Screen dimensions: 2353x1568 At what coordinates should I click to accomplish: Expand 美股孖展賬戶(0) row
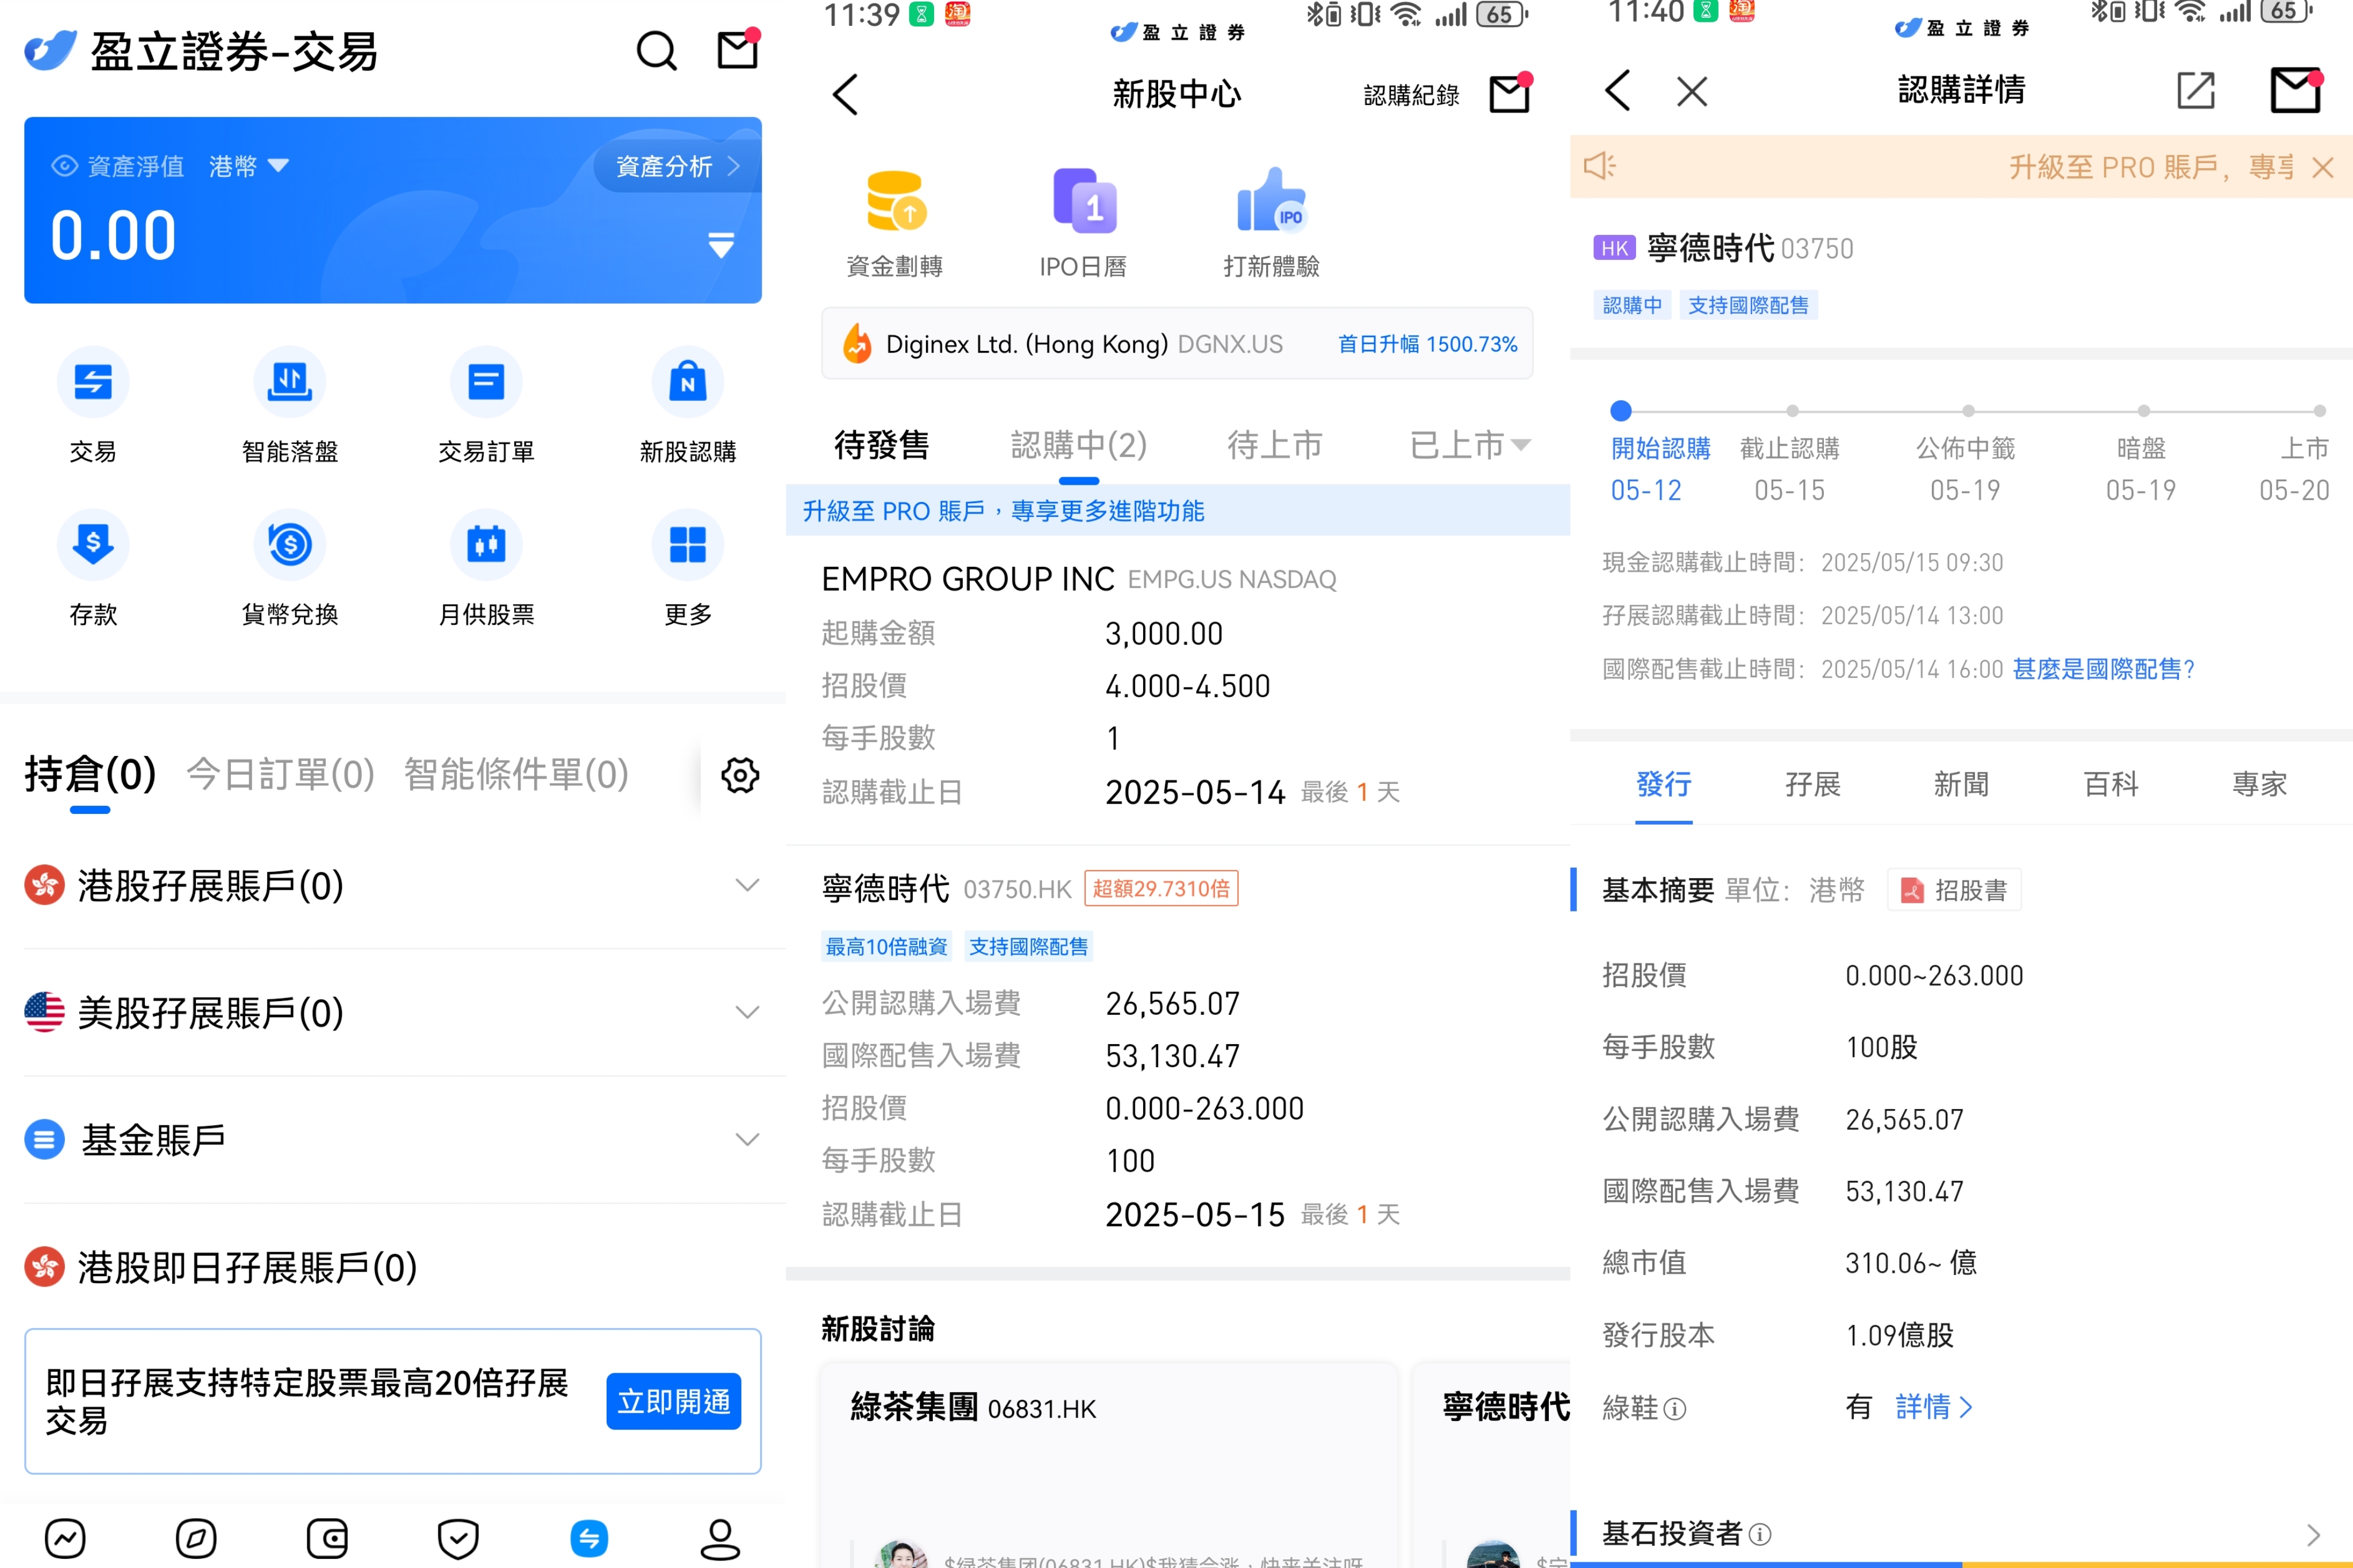tap(393, 1013)
